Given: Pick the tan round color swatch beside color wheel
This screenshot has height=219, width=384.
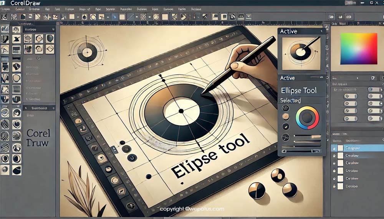Looking at the screenshot, I should [x=286, y=117].
